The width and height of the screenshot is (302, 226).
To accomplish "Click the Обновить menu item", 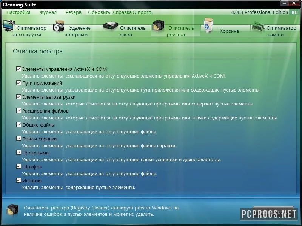I will click(x=99, y=12).
